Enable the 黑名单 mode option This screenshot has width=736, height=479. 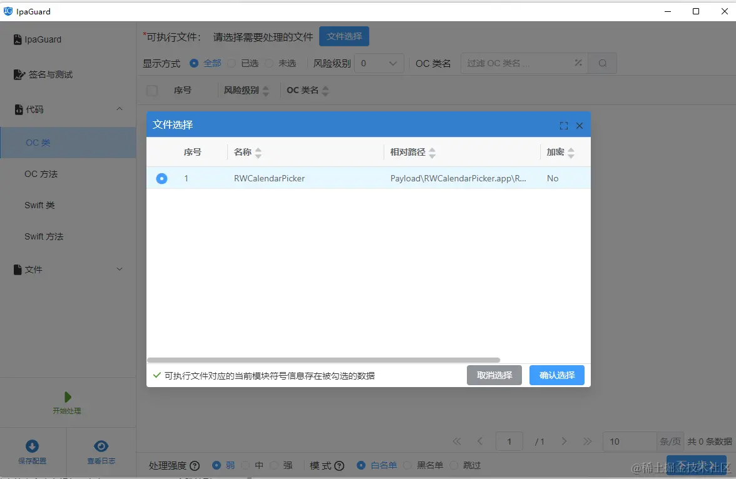pos(407,465)
